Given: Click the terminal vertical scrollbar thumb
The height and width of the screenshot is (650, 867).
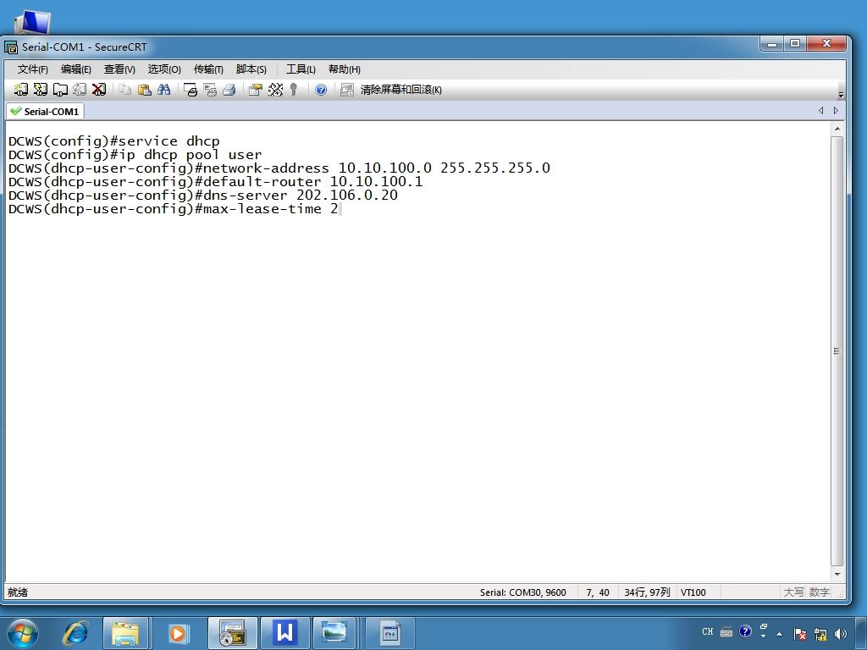Looking at the screenshot, I should click(837, 351).
